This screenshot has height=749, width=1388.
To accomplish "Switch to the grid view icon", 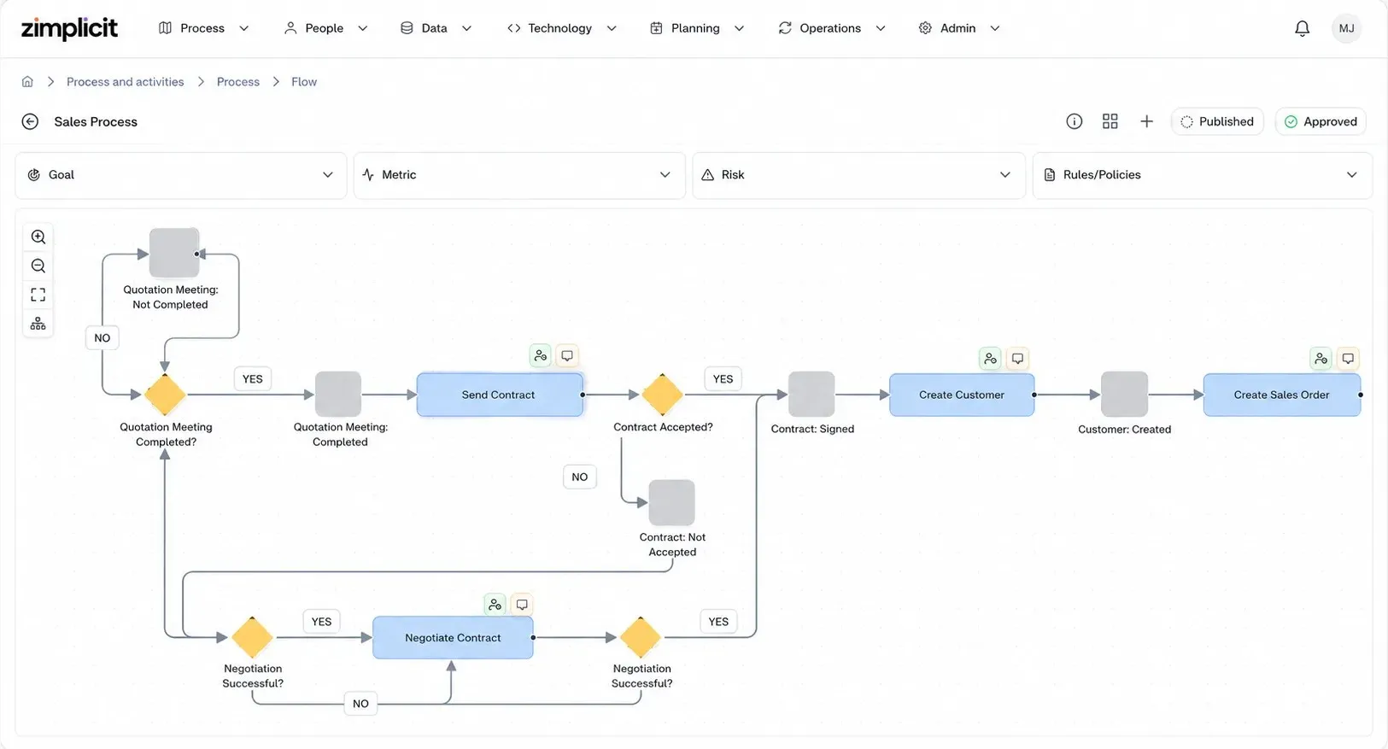I will 1110,121.
